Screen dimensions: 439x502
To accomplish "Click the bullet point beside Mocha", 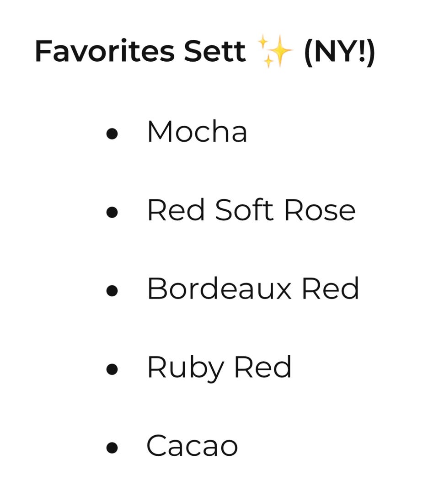I will pyautogui.click(x=112, y=134).
